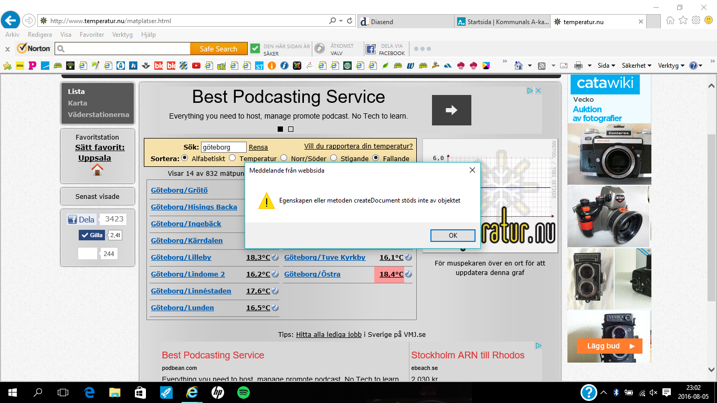Open the Säkerhet dropdown menu
This screenshot has height=403, width=717.
pyautogui.click(x=636, y=66)
